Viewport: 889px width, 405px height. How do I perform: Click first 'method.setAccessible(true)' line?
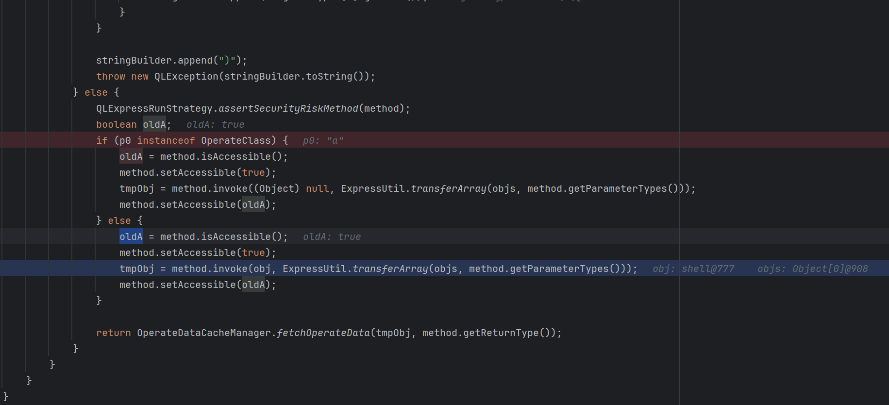(x=198, y=172)
